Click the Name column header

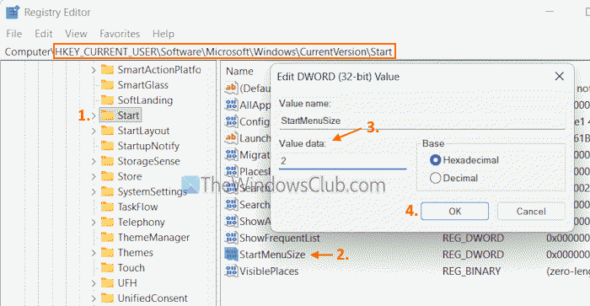(239, 71)
